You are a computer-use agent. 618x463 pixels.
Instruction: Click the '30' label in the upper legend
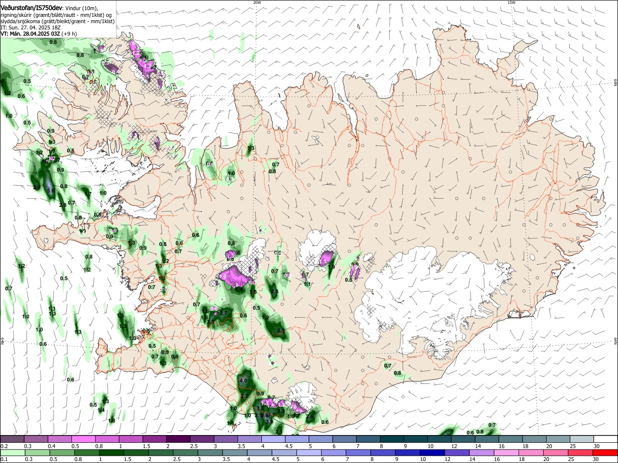pyautogui.click(x=597, y=446)
